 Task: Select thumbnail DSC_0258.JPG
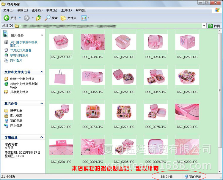(x=187, y=42)
